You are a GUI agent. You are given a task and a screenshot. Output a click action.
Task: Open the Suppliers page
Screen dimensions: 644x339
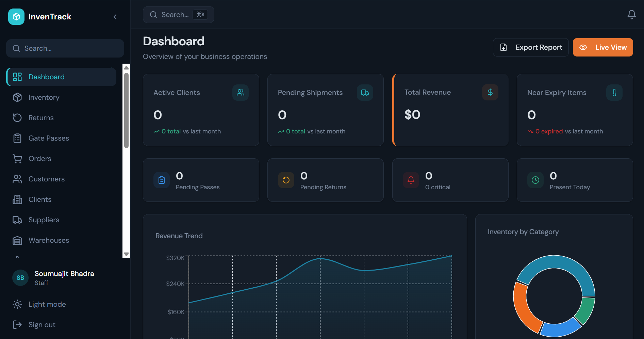pyautogui.click(x=43, y=220)
